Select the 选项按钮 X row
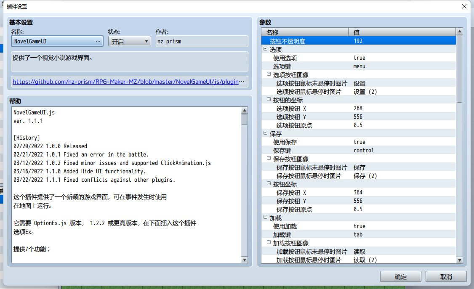The height and width of the screenshot is (289, 474). coord(359,108)
